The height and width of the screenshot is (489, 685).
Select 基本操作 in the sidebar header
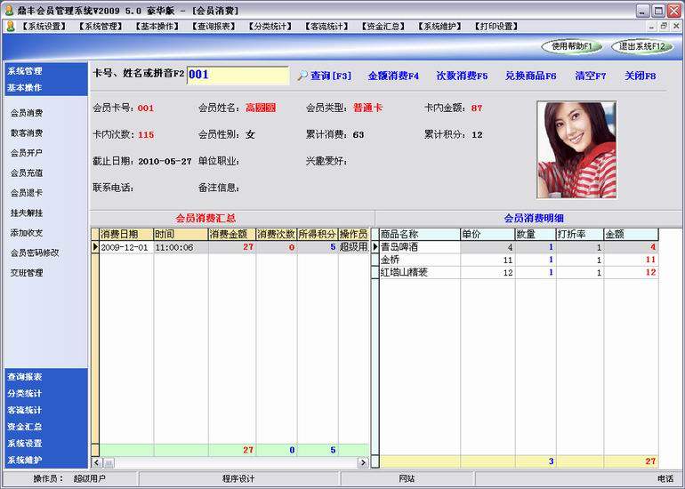(25, 87)
